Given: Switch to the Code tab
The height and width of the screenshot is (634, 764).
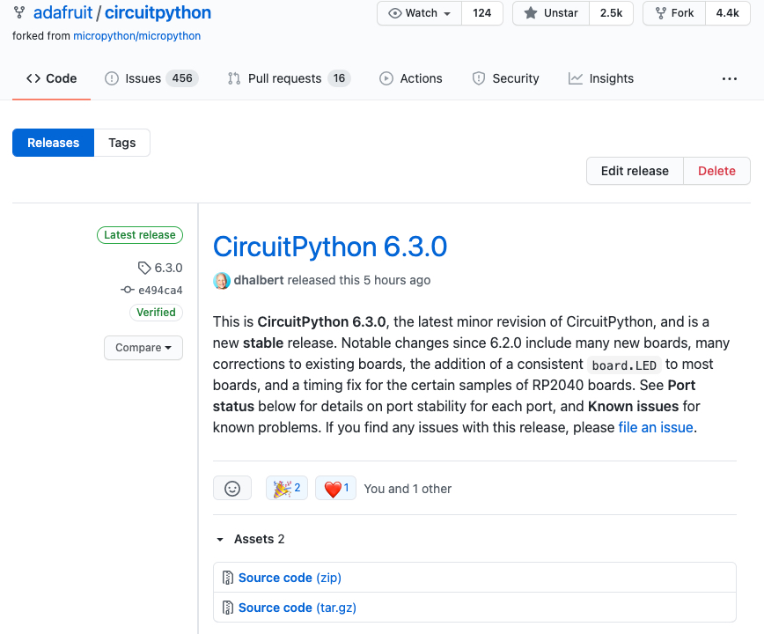Looking at the screenshot, I should (51, 78).
